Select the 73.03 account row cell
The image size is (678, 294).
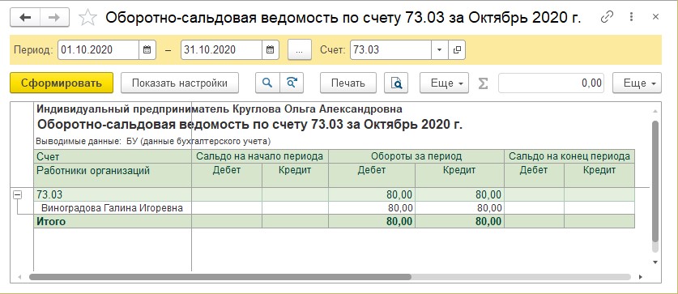coord(113,194)
